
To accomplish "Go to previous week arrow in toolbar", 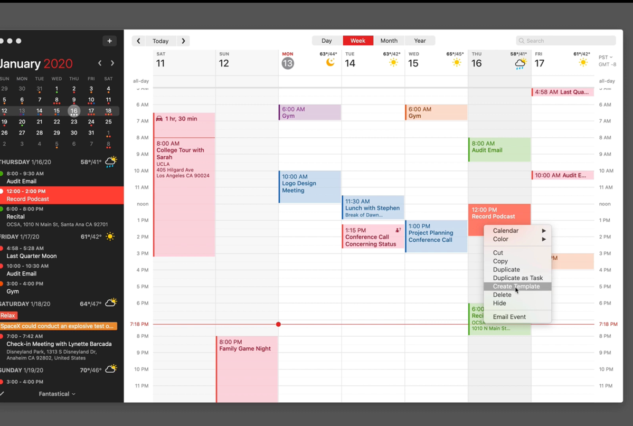I will pos(138,41).
